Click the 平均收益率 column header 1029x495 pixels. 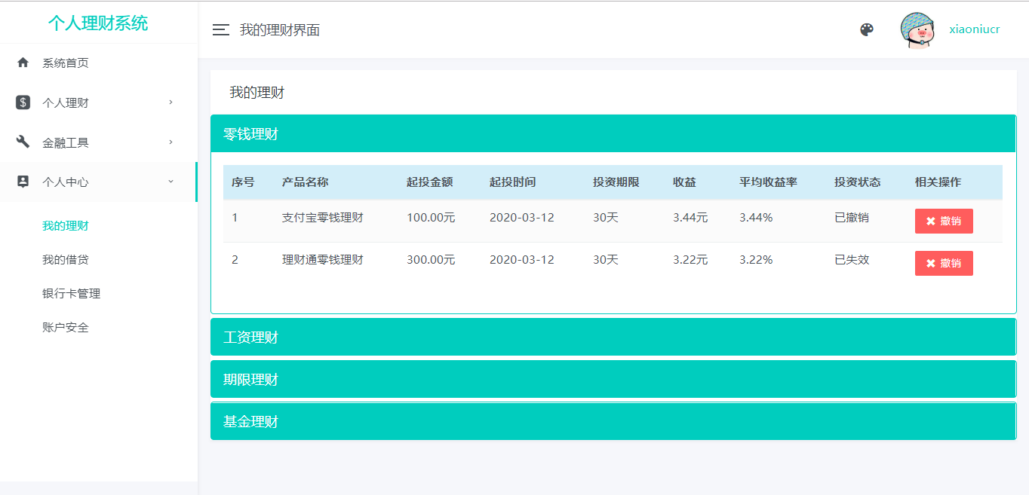click(x=769, y=182)
